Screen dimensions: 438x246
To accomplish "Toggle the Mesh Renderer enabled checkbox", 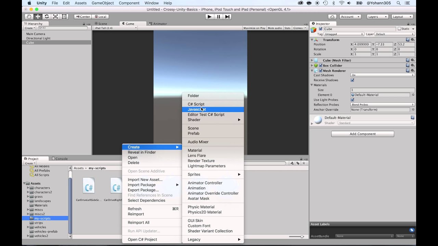I will point(321,70).
